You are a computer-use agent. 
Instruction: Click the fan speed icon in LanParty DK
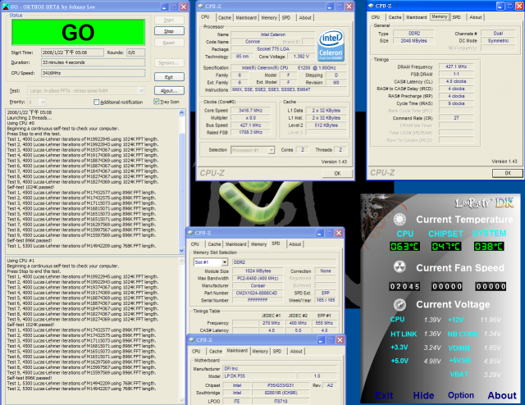click(399, 266)
